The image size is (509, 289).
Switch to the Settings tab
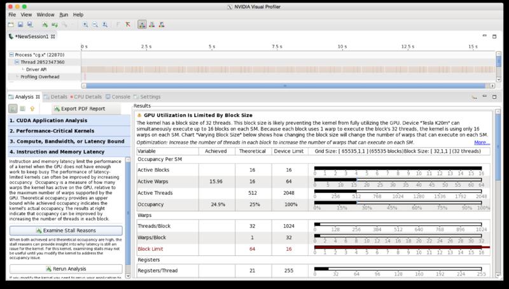147,97
